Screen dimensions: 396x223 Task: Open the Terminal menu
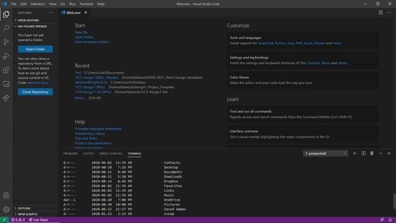coord(86,4)
